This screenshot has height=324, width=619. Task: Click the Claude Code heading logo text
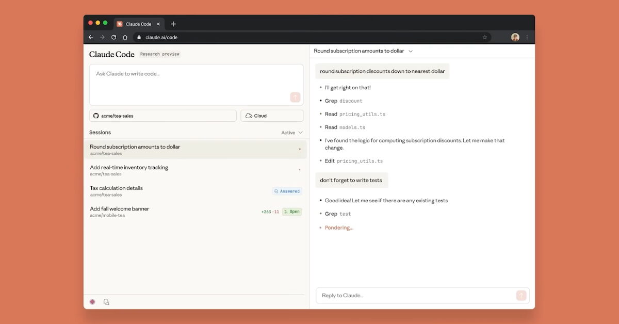tap(111, 54)
